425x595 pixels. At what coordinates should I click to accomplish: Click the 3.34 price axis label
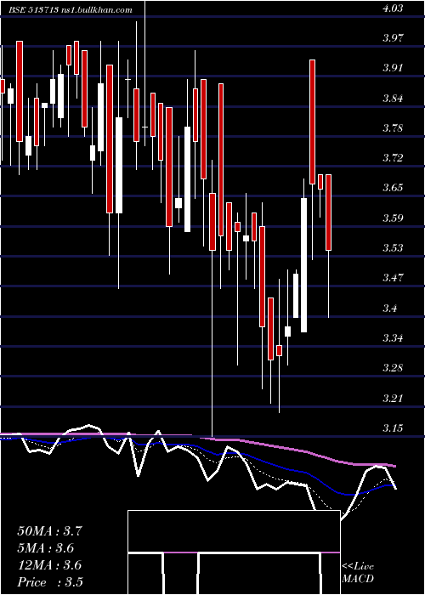(x=393, y=337)
